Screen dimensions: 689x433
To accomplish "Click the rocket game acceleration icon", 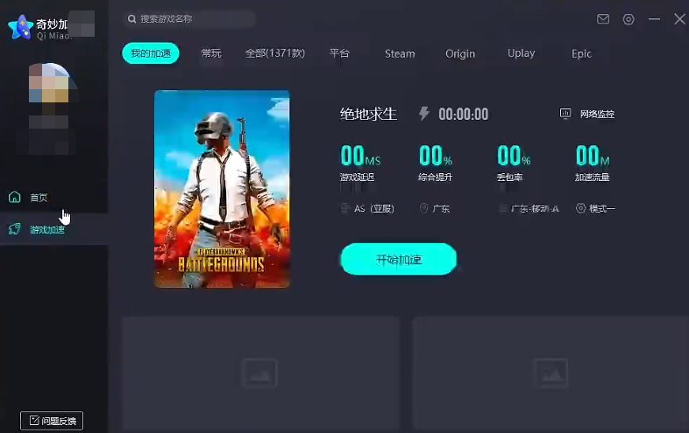I will (15, 228).
